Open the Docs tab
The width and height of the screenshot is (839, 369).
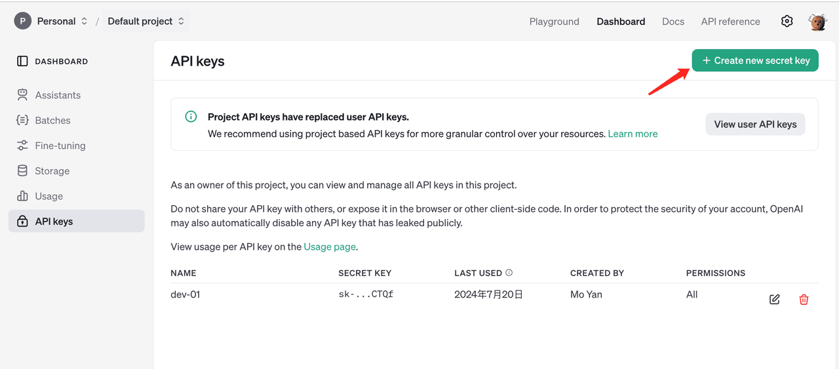[x=673, y=22]
